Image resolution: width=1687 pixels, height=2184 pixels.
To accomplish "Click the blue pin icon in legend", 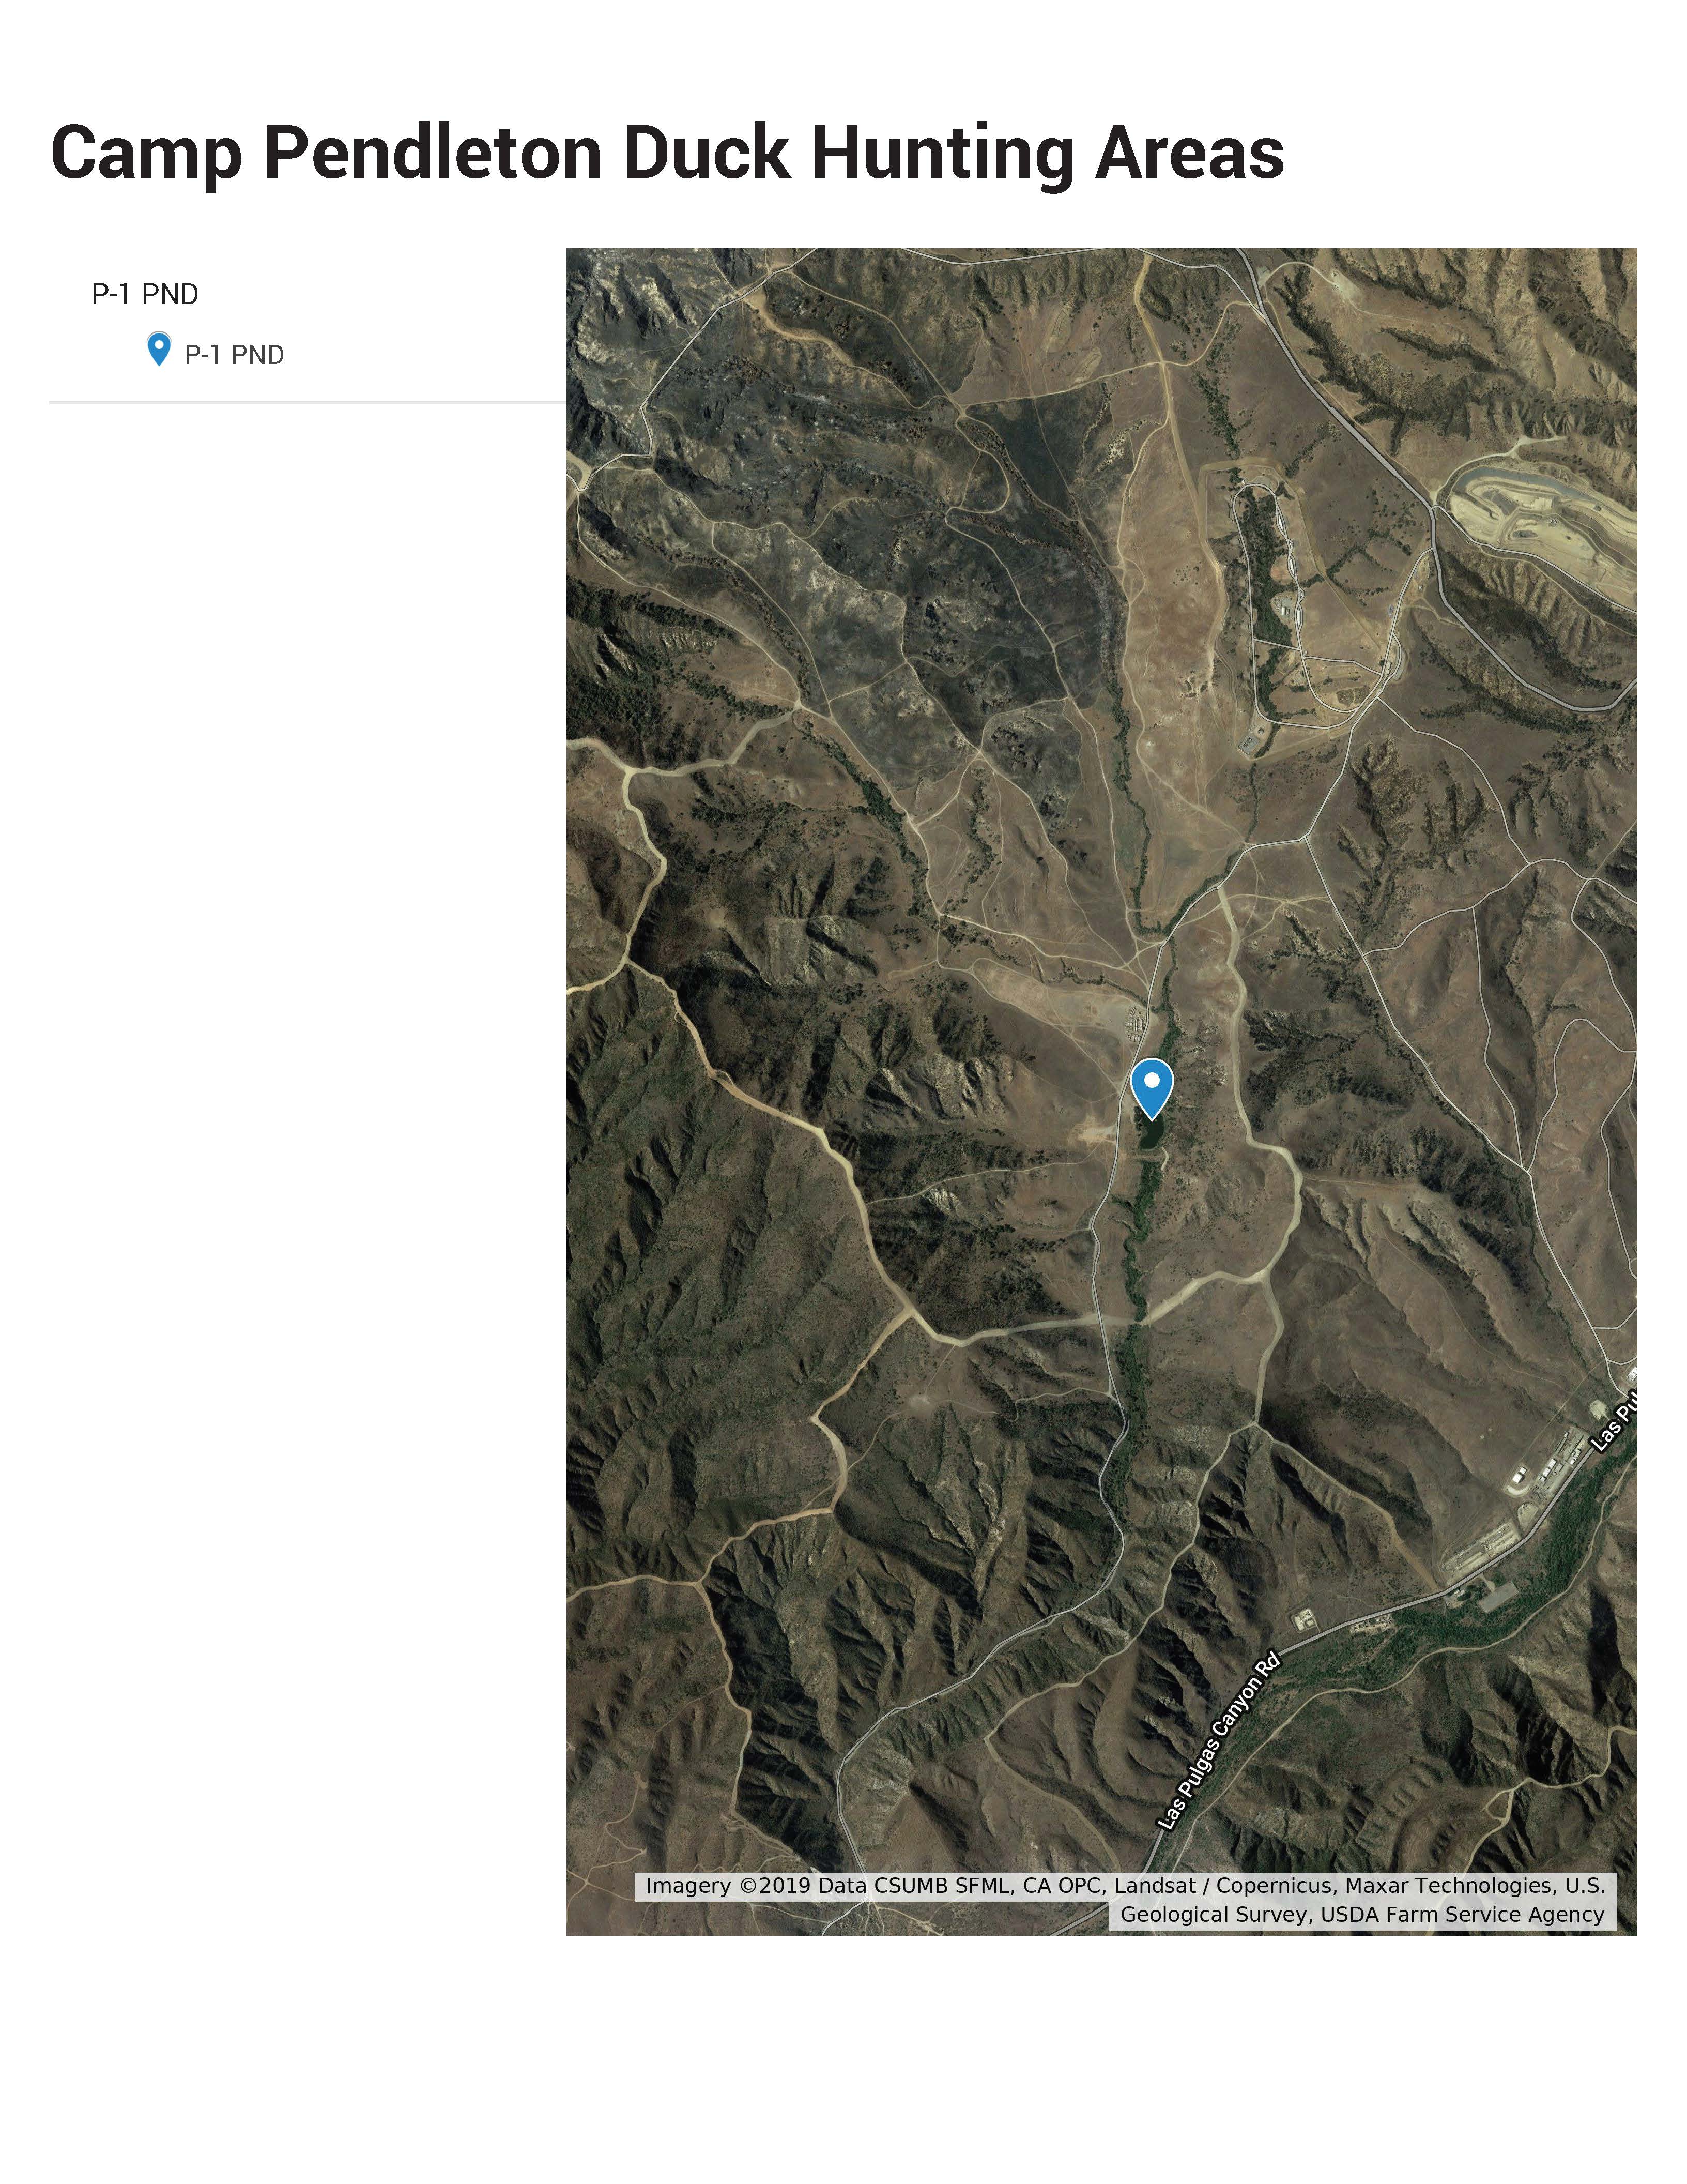I will click(x=158, y=350).
